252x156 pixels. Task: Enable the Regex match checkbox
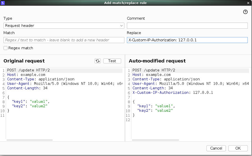tap(6, 48)
